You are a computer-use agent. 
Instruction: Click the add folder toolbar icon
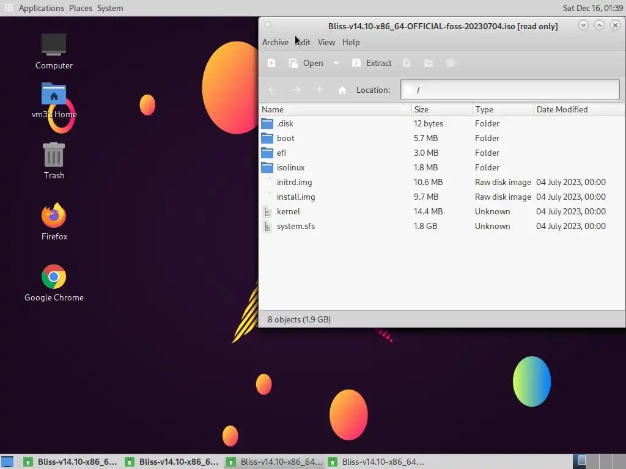point(429,63)
